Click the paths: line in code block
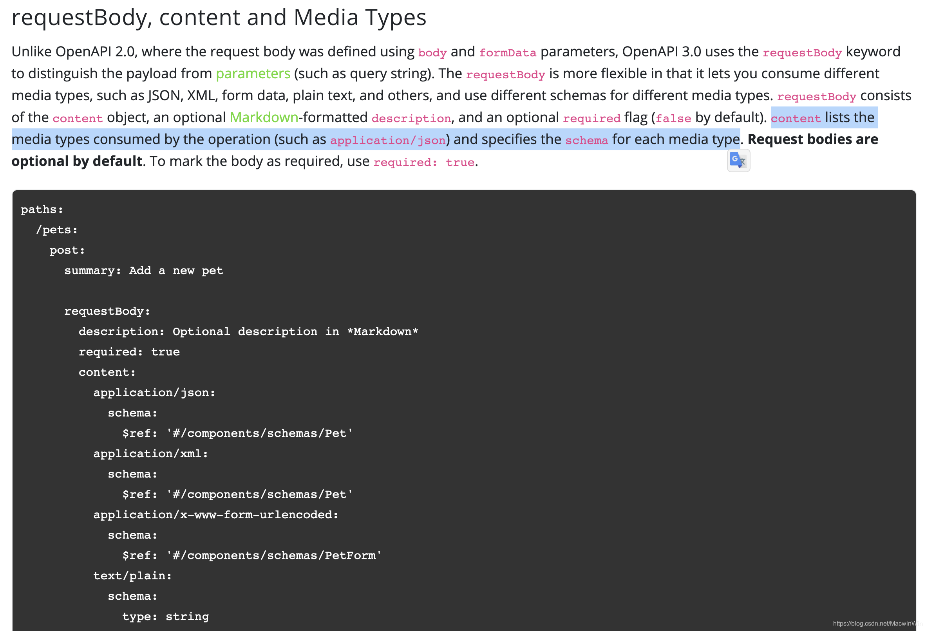 pos(42,209)
